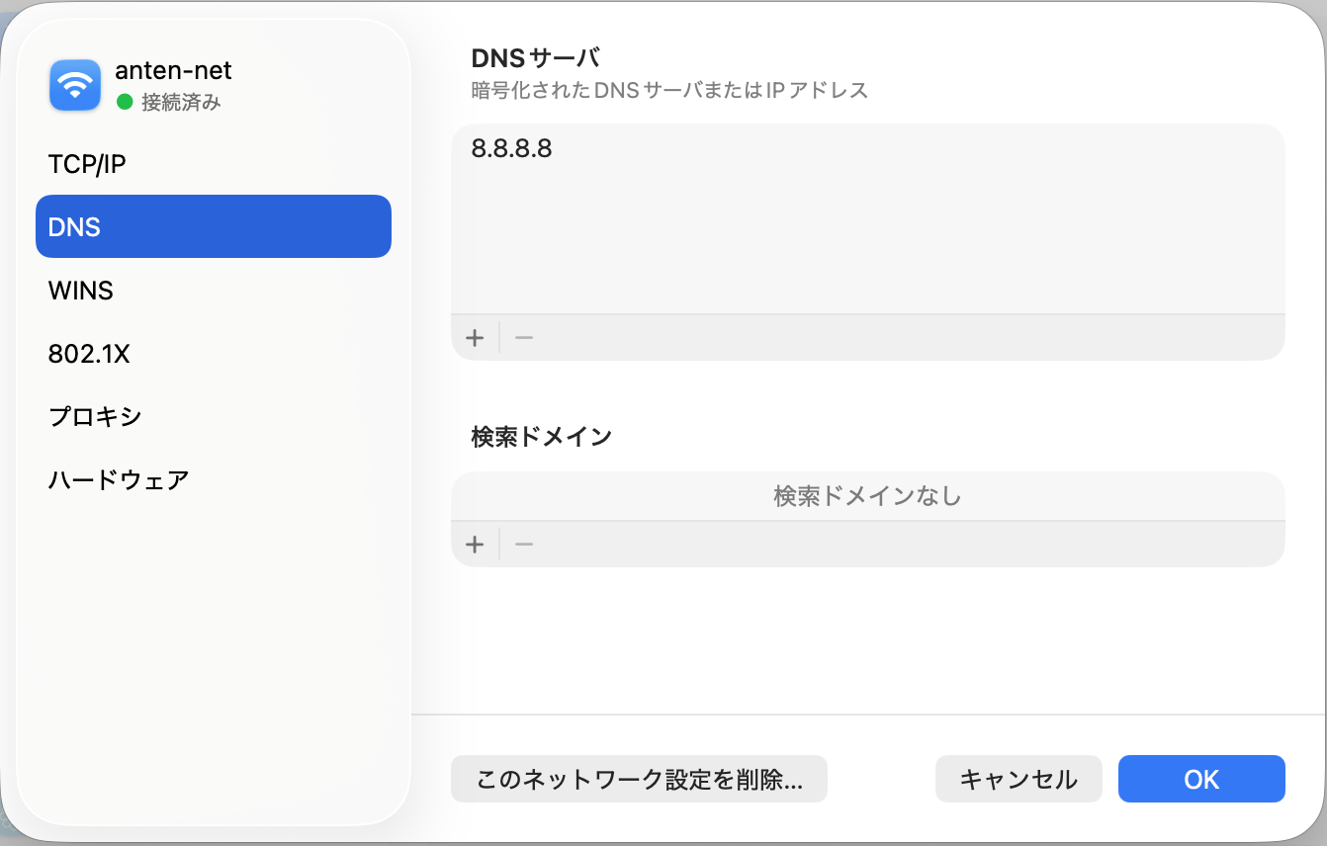Click the green connected status dot
The height and width of the screenshot is (846, 1327).
coord(125,102)
